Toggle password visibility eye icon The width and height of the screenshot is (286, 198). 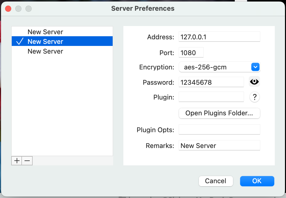(254, 82)
